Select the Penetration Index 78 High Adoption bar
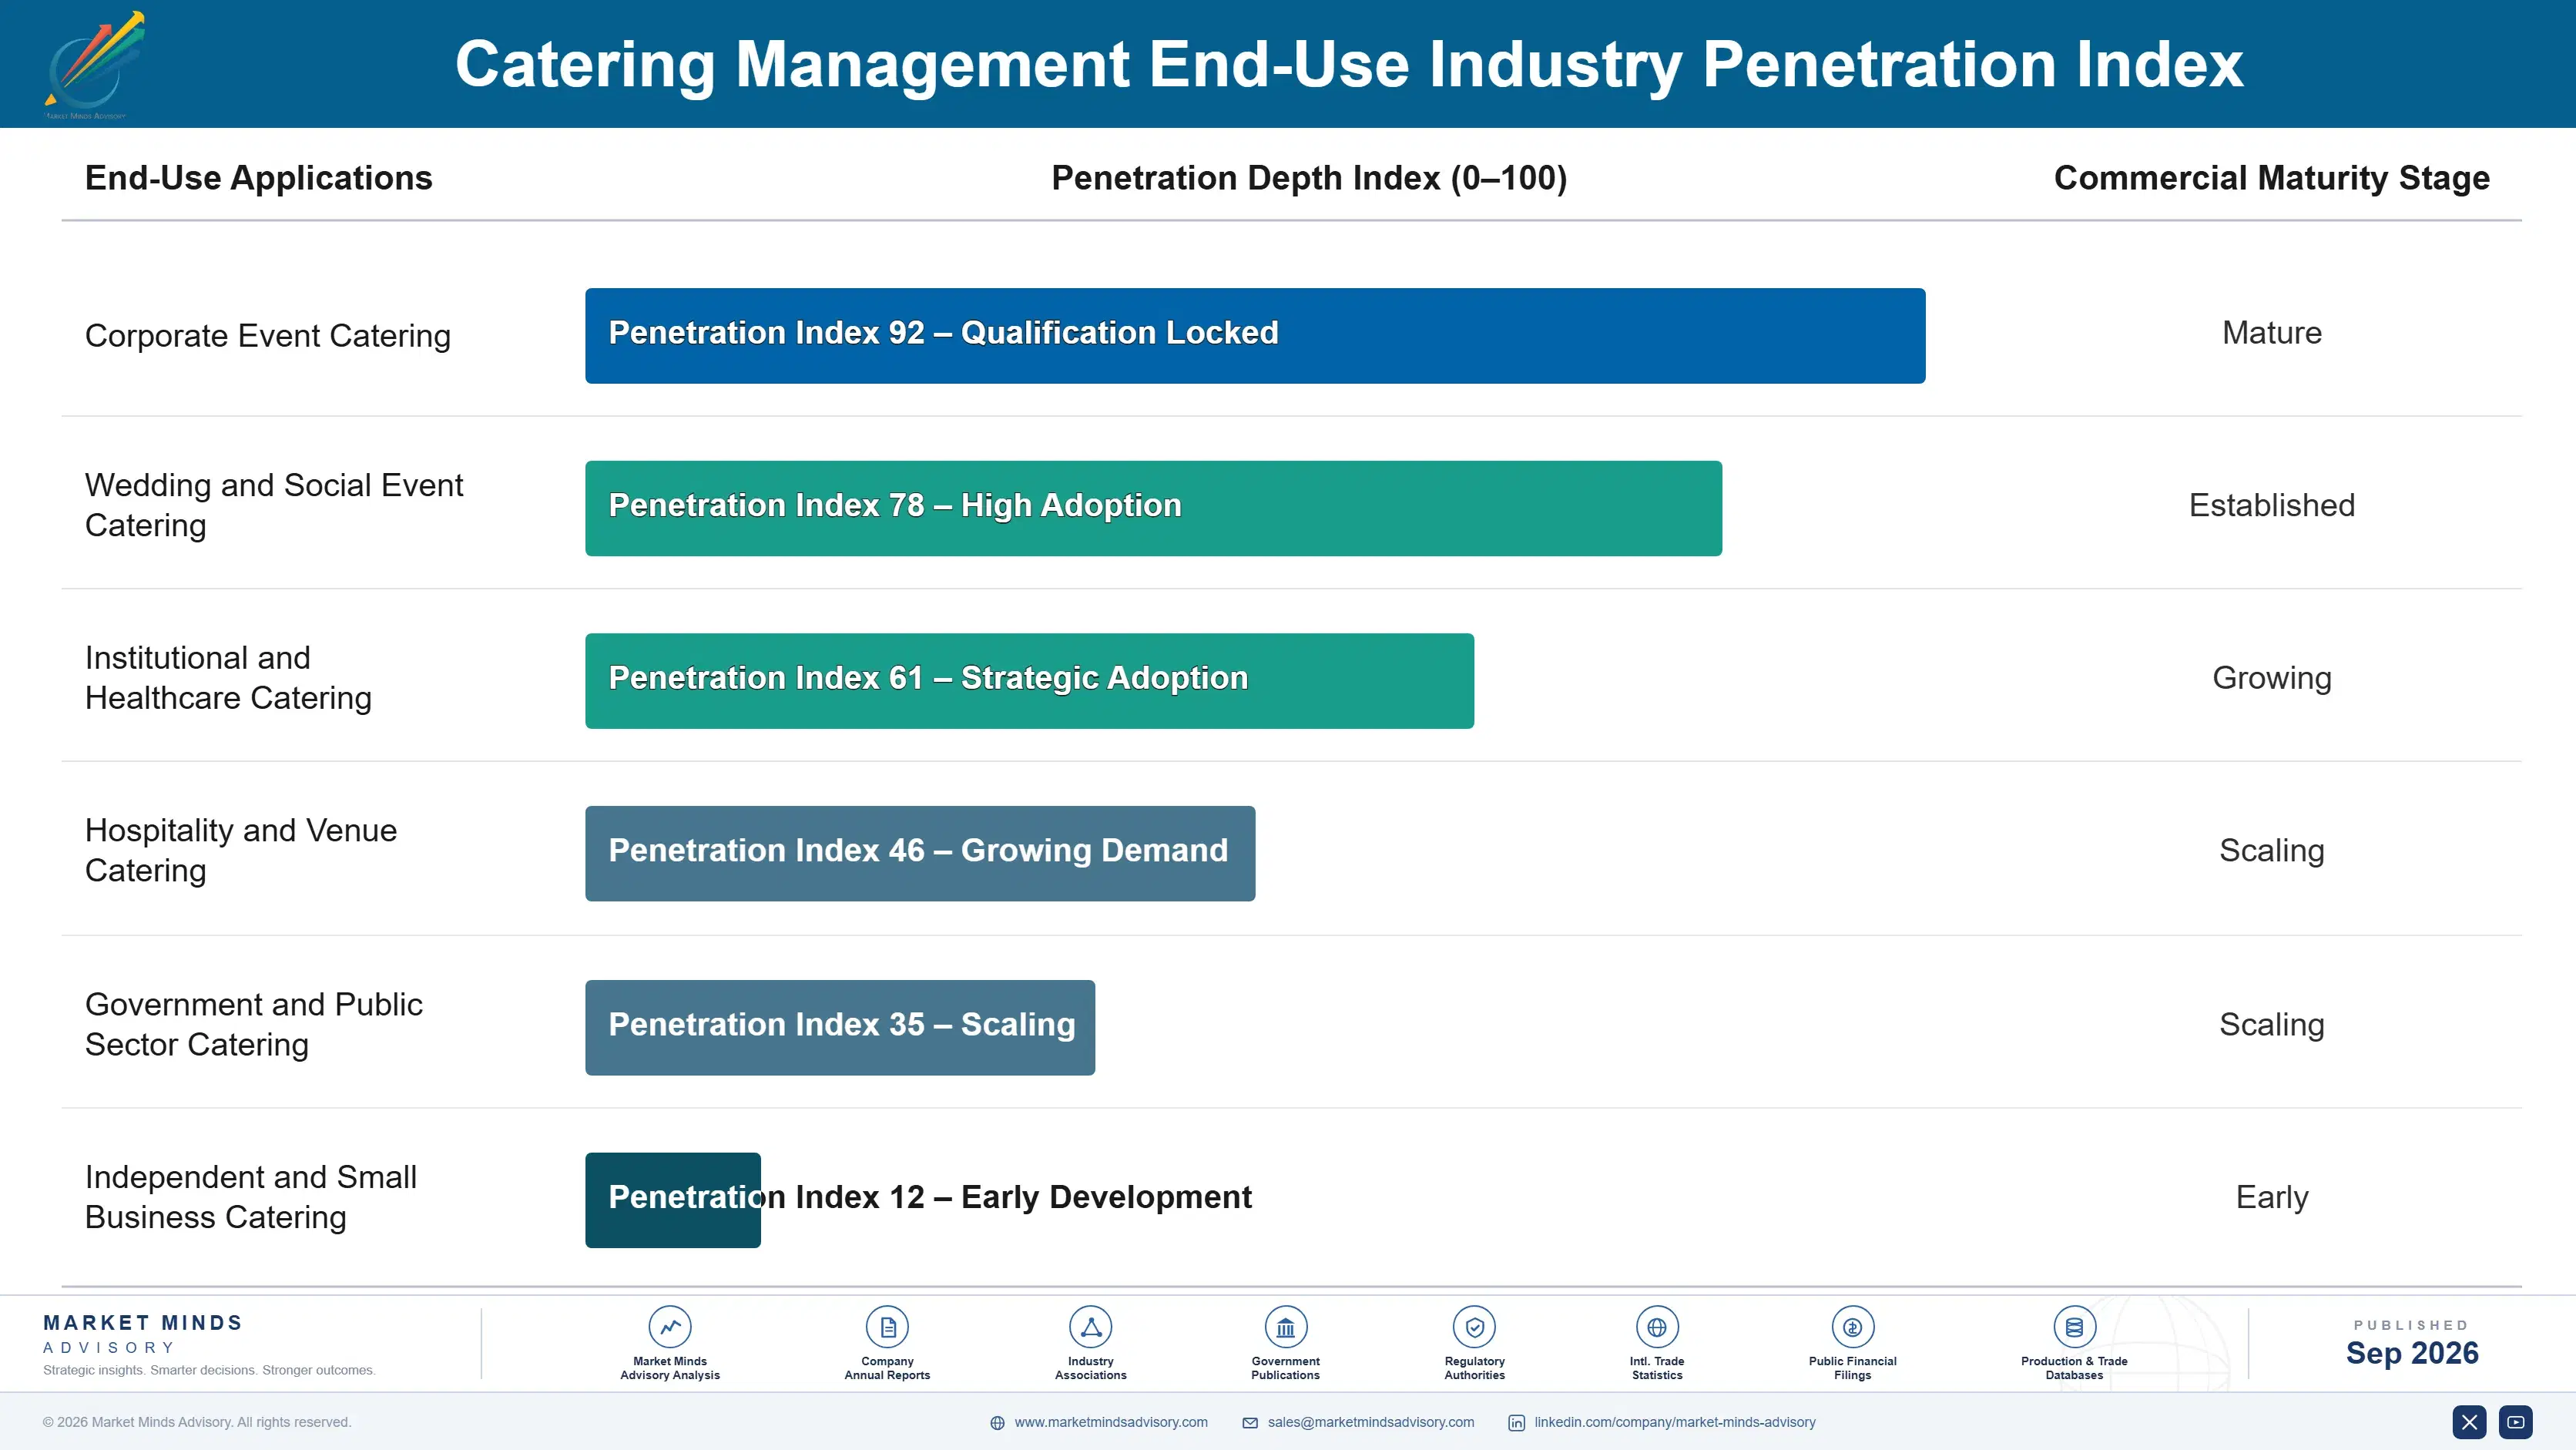The height and width of the screenshot is (1450, 2576). [x=1153, y=508]
